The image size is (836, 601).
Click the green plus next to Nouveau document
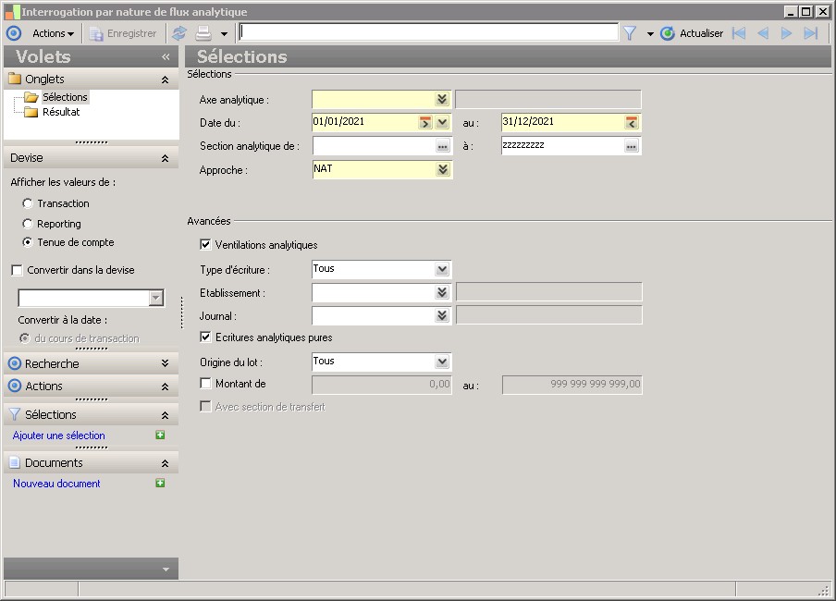tap(160, 484)
